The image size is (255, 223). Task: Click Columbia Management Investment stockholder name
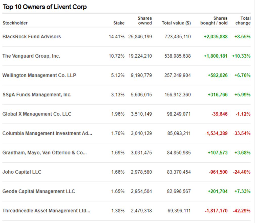coord(47,133)
